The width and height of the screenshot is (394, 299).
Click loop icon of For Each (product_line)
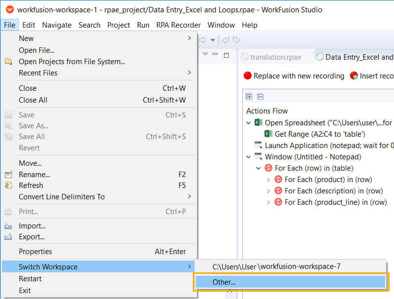pyautogui.click(x=278, y=202)
